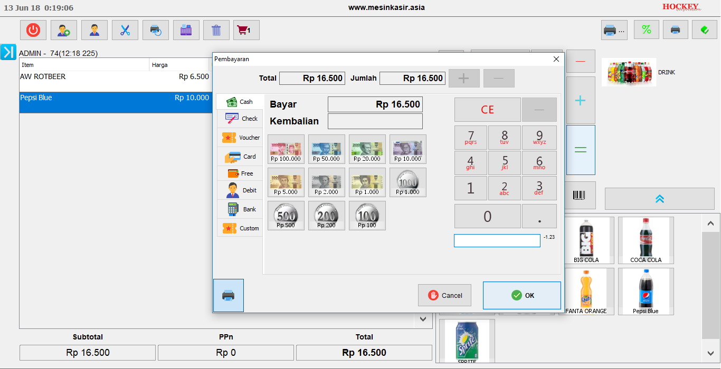721x369 pixels.
Task: Switch to the Card payment tab
Action: 240,157
